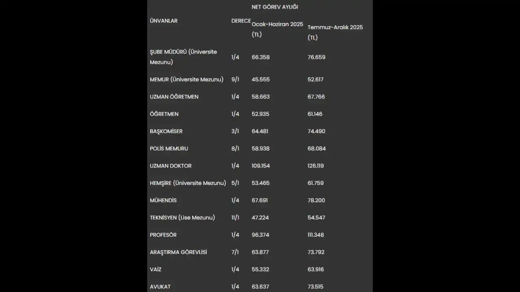
Task: Click the TEKNİSYEN (Lise Mezunu) label
Action: 182,218
